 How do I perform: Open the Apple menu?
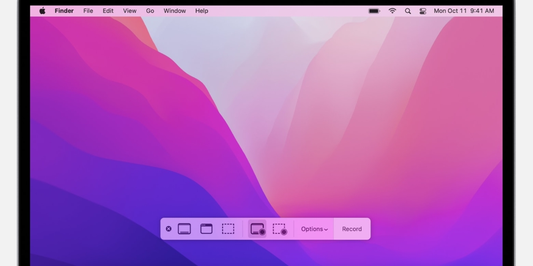42,11
